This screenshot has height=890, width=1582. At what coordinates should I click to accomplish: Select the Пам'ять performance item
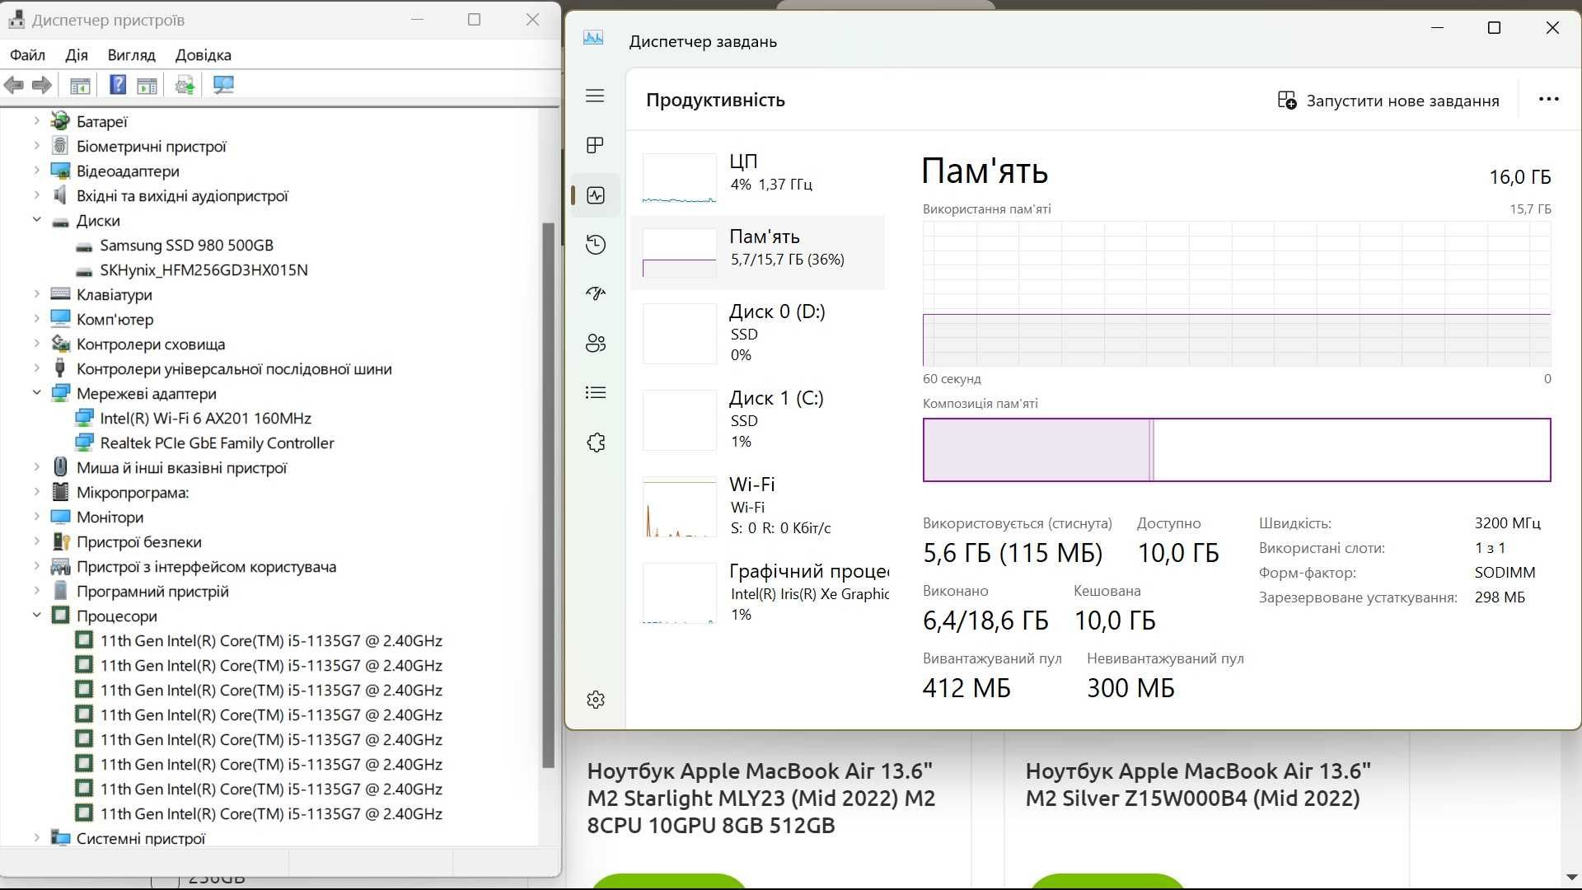(x=758, y=251)
